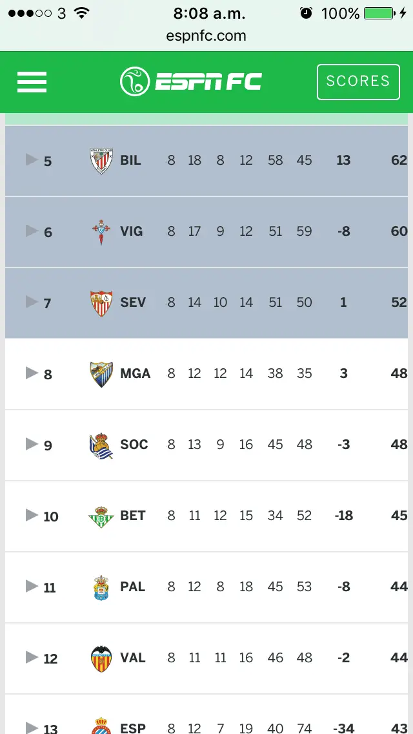
Task: Open the VIG team link
Action: [132, 231]
